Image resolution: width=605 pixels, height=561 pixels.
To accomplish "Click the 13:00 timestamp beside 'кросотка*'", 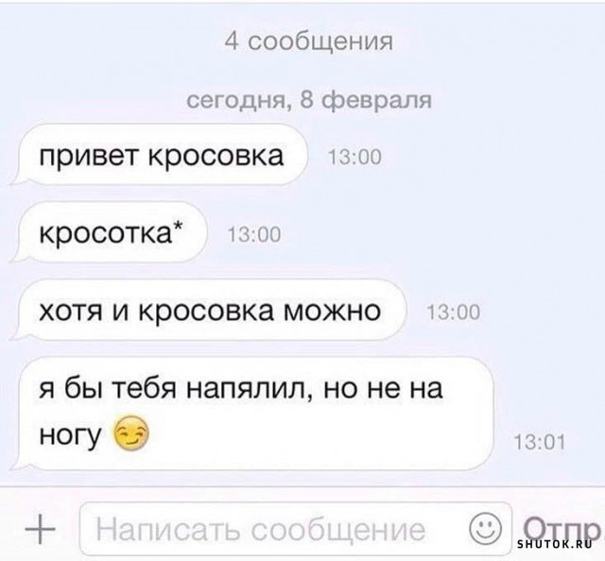I will 254,235.
